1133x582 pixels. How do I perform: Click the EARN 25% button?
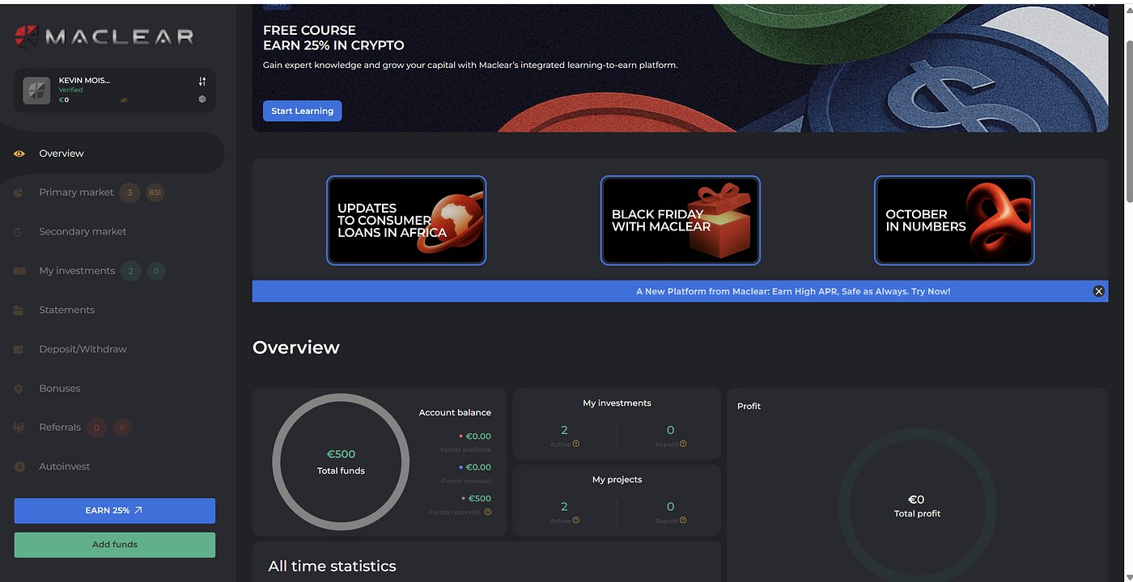pos(115,511)
